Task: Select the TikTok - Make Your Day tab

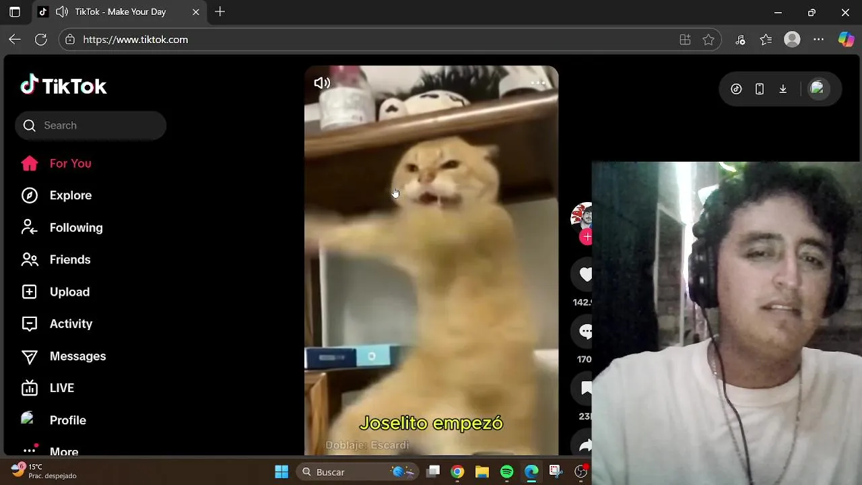Action: [120, 12]
